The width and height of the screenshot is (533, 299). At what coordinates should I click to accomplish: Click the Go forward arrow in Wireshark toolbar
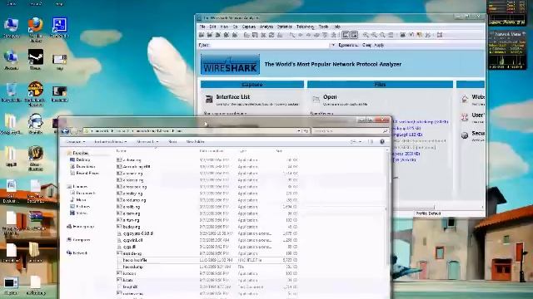pos(309,35)
